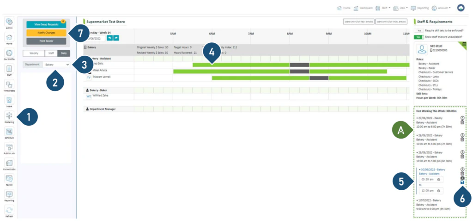473x222 pixels.
Task: Open Timesheets in the sidebar
Action: (x=9, y=84)
